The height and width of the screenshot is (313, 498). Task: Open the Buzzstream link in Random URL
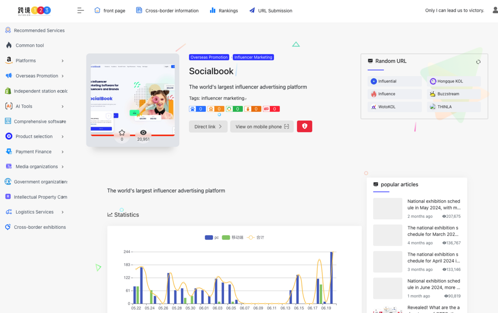(x=454, y=94)
